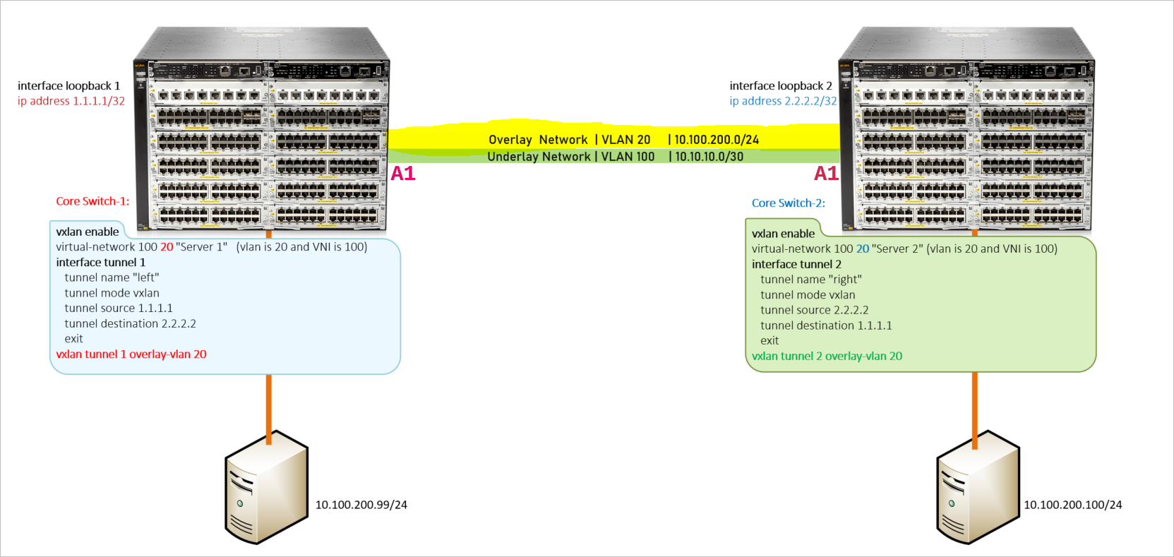
Task: Select 'vxlan tunnel 2 overlay-vlan 20' line
Action: (x=827, y=357)
